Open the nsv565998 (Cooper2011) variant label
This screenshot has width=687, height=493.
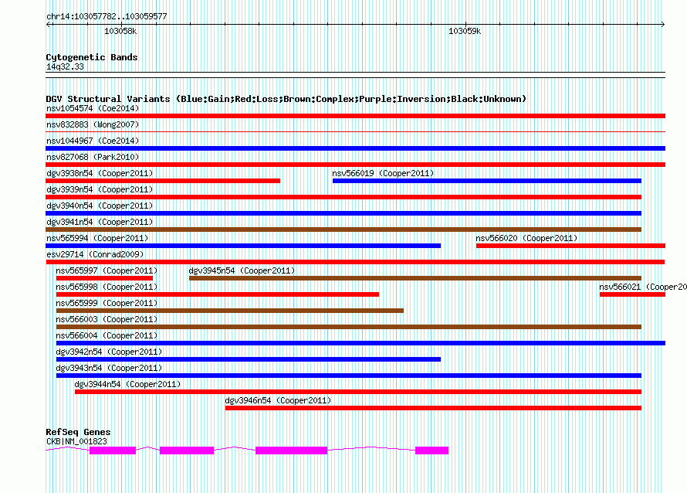pos(107,287)
